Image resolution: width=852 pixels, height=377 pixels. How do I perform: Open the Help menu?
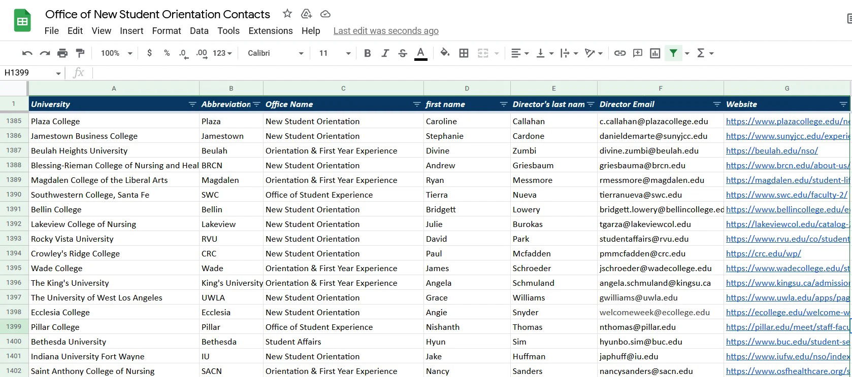[x=311, y=31]
